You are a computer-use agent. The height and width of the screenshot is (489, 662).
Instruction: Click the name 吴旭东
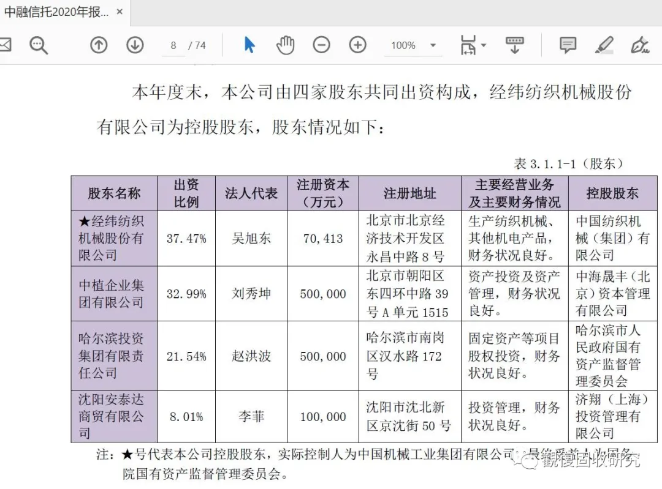pos(251,239)
